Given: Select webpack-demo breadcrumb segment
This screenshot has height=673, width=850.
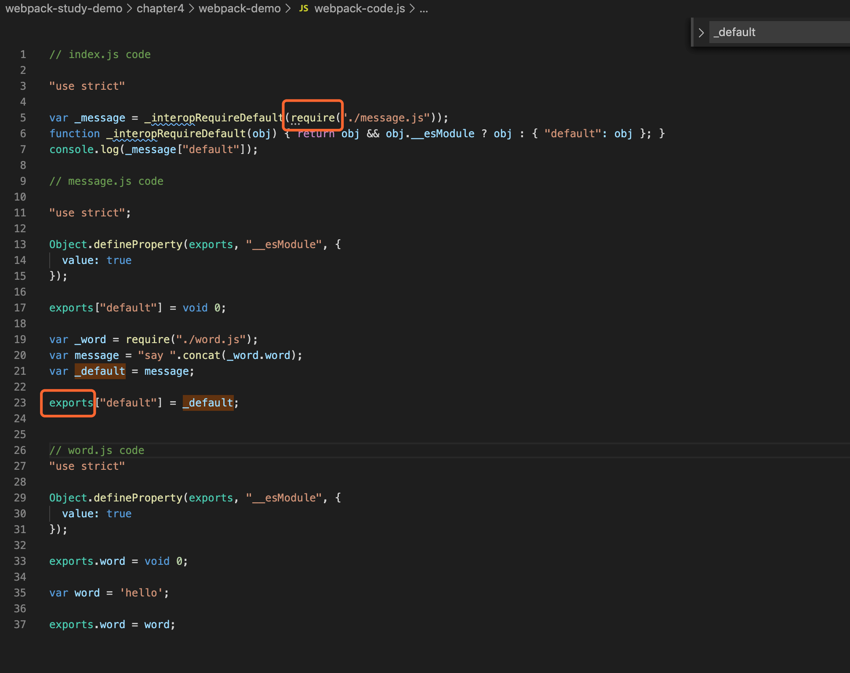Looking at the screenshot, I should click(239, 8).
